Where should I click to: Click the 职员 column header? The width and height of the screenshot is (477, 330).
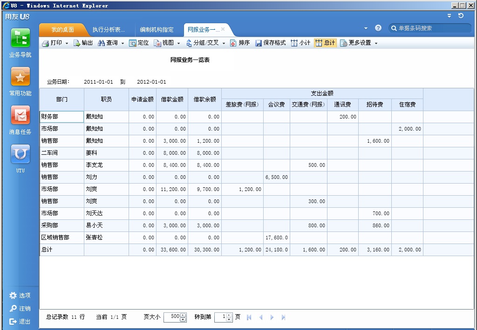coord(107,99)
